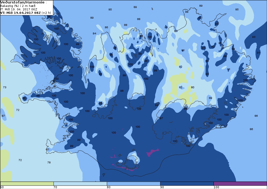Click the map value '80' next to '82'
The height and width of the screenshot is (189, 267).
point(193,87)
